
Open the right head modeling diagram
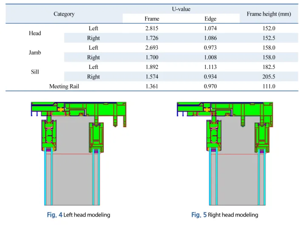click(225, 154)
